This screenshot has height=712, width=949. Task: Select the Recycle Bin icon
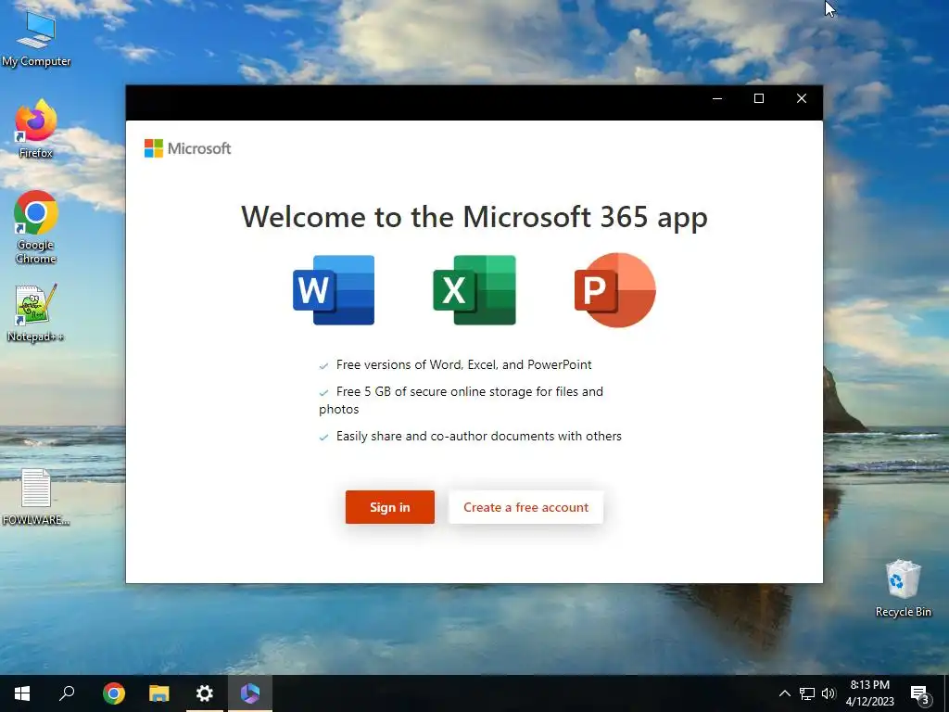point(903,589)
